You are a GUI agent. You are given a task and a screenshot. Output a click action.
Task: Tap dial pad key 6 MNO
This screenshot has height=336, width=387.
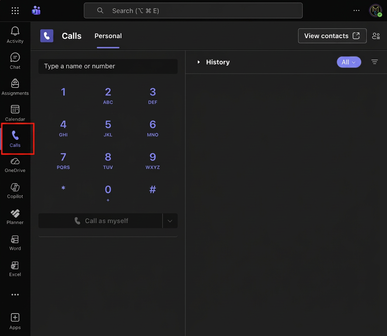pos(153,128)
